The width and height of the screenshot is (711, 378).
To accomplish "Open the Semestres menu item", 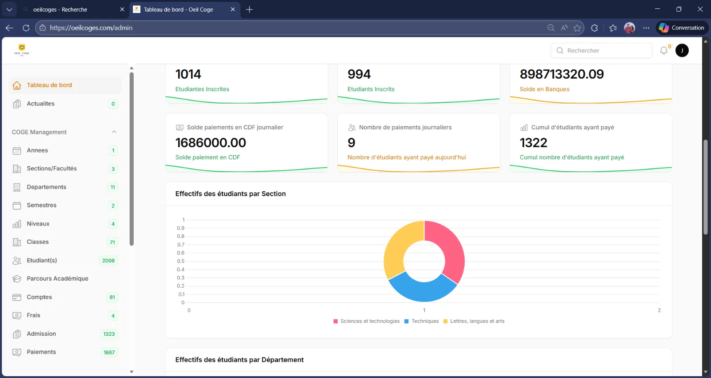I will click(65, 205).
